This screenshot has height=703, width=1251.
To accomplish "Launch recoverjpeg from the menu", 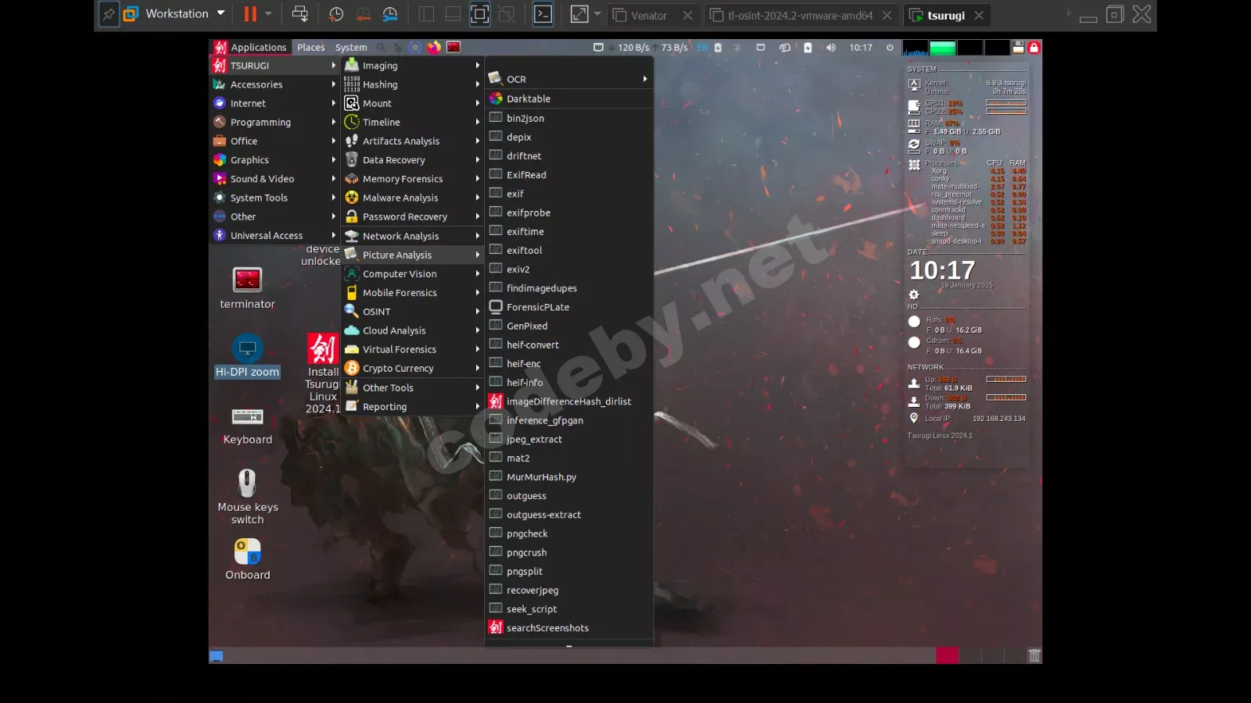I will [568, 591].
